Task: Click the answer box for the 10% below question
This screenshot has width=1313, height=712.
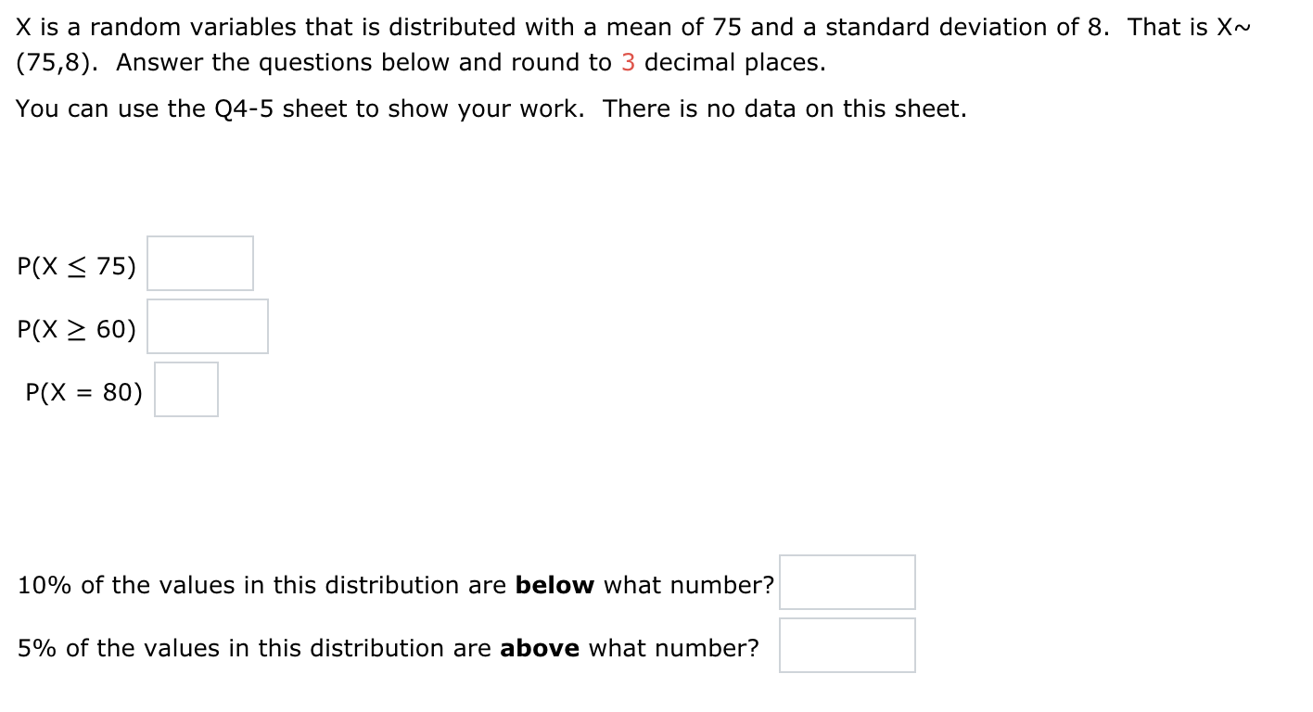Action: coord(847,582)
